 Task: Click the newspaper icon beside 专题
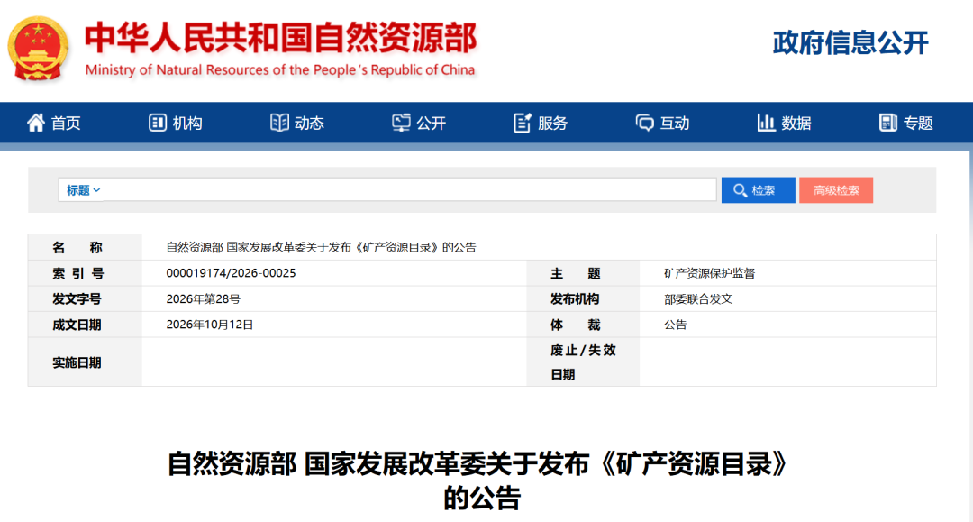[x=888, y=123]
